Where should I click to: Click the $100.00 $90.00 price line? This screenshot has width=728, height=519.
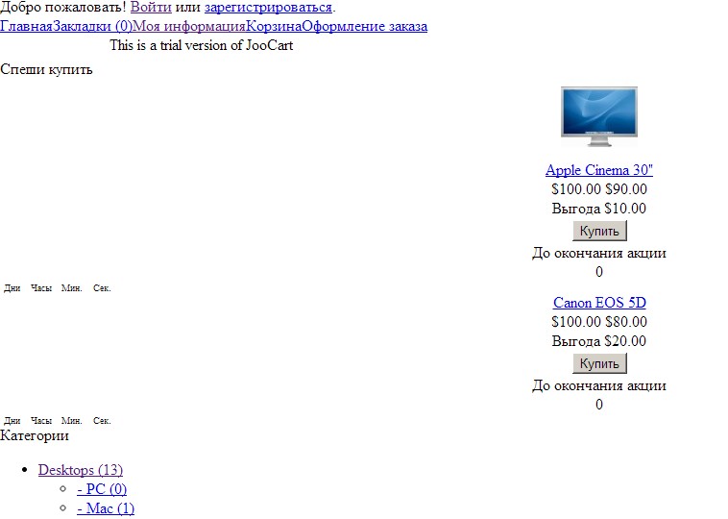(x=599, y=189)
